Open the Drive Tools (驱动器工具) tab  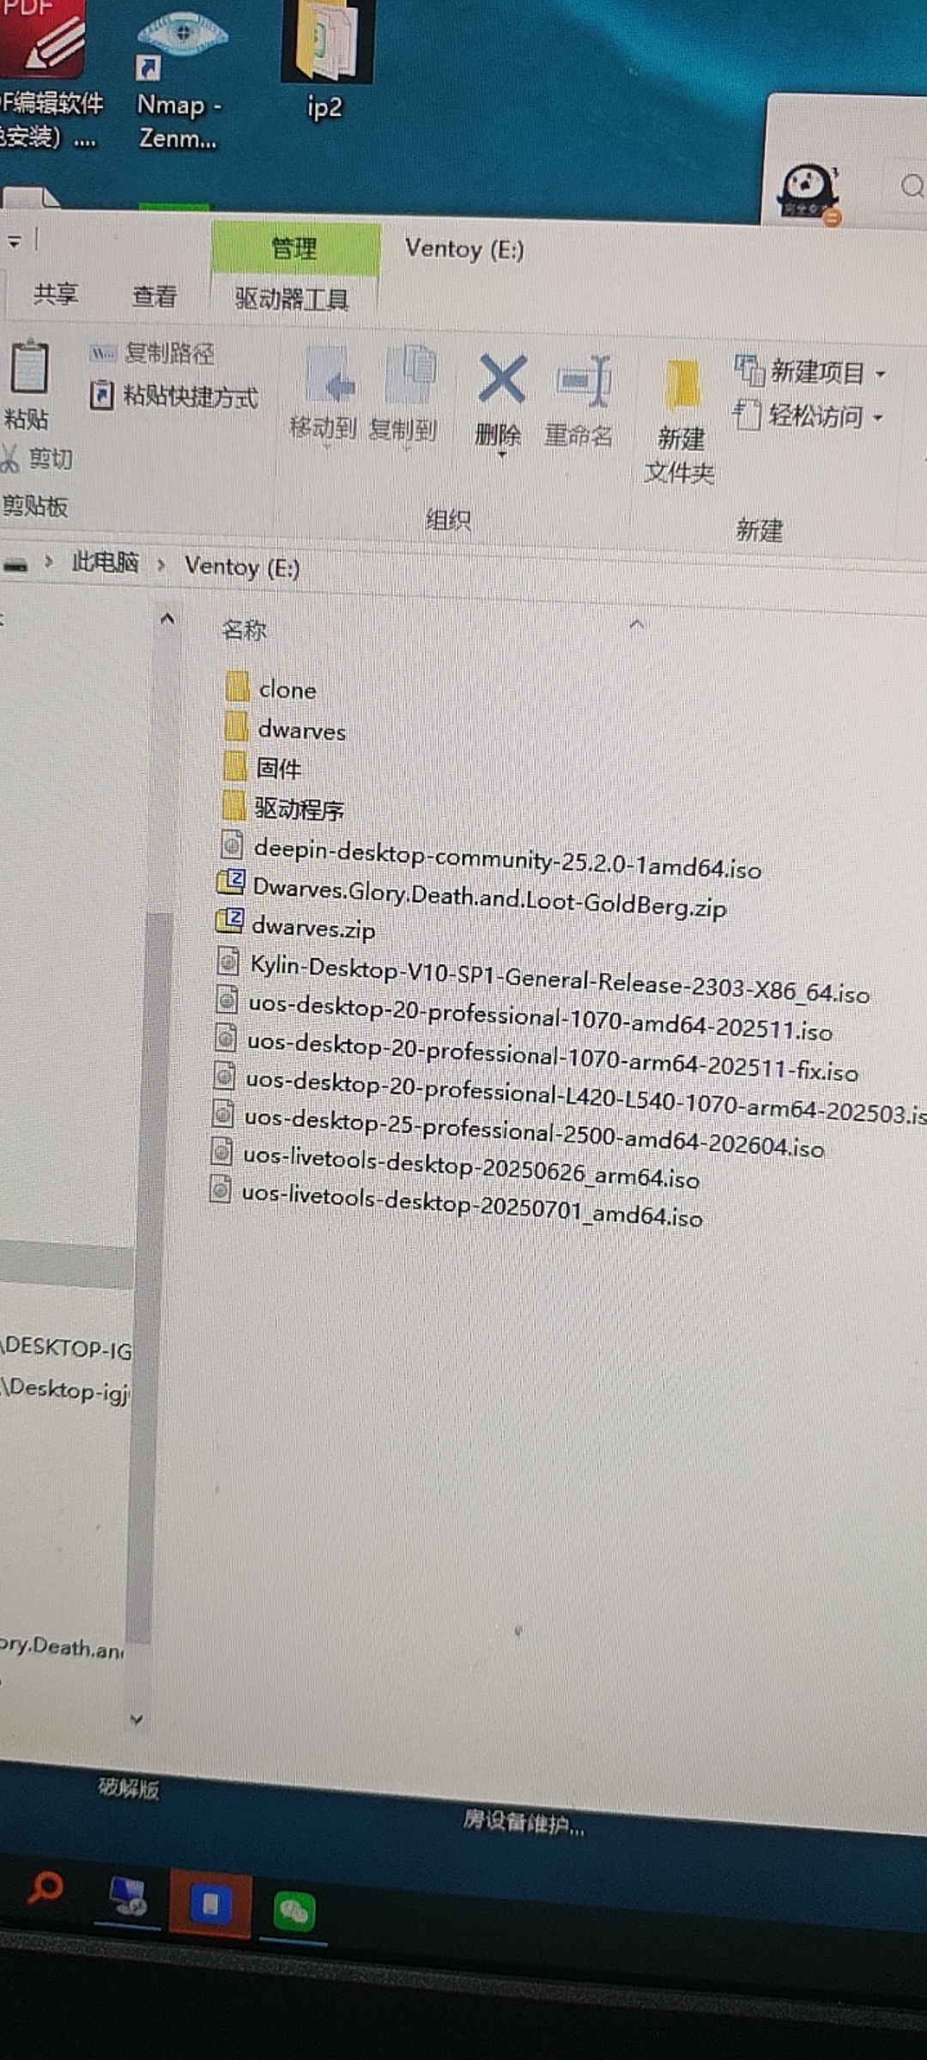pos(293,299)
